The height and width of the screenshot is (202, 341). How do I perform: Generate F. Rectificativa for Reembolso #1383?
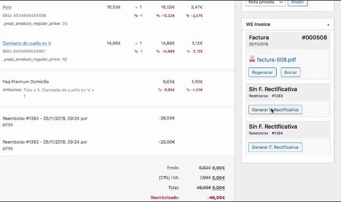(x=275, y=110)
